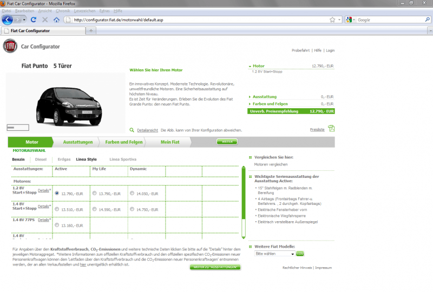Viewport: 433px width, 292px height.
Task: Click the search magnifier in Google box
Action: click(427, 19)
